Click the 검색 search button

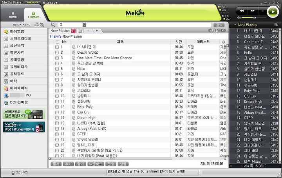point(219,25)
